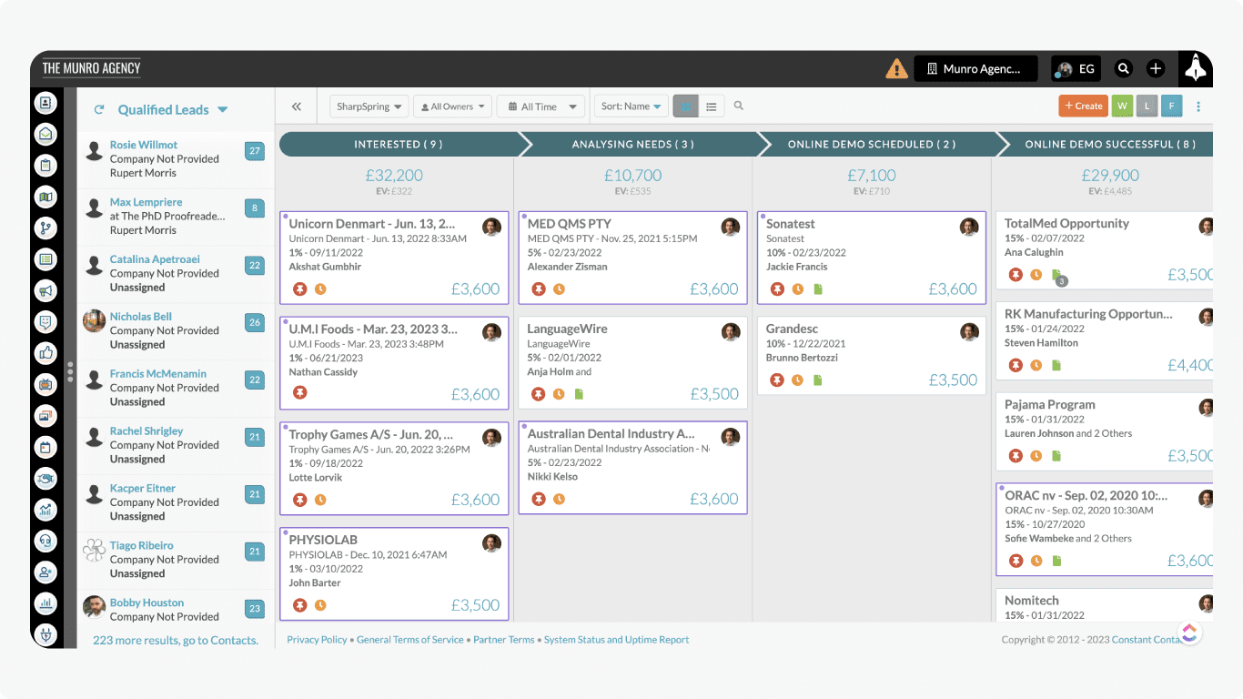Open the SharpSpring pipeline dropdown
Viewport: 1243px width, 699px height.
[x=369, y=106]
